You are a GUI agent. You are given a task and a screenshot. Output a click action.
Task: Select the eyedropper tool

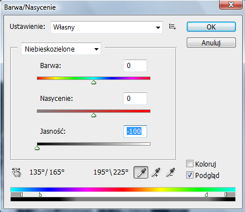tap(141, 172)
